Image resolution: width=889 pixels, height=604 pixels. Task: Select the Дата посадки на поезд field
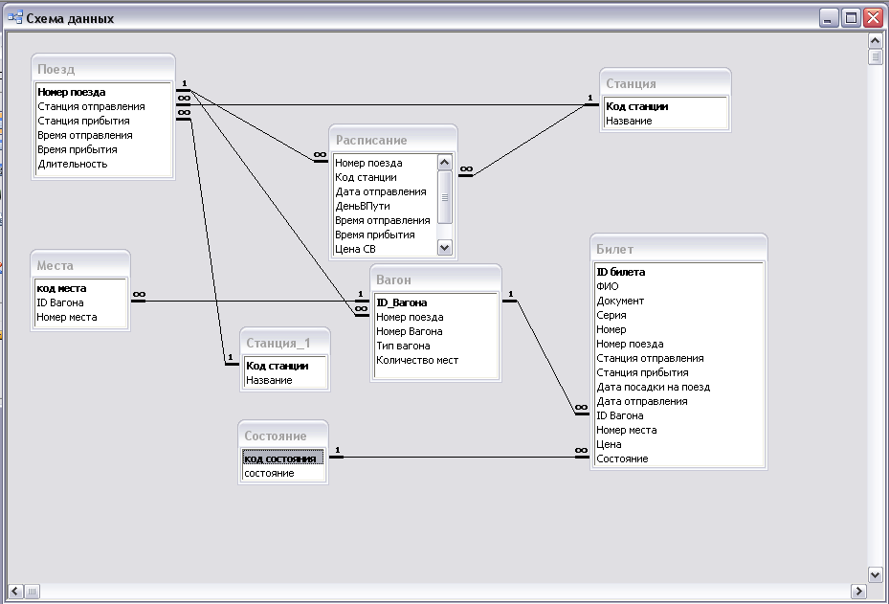tap(678, 387)
